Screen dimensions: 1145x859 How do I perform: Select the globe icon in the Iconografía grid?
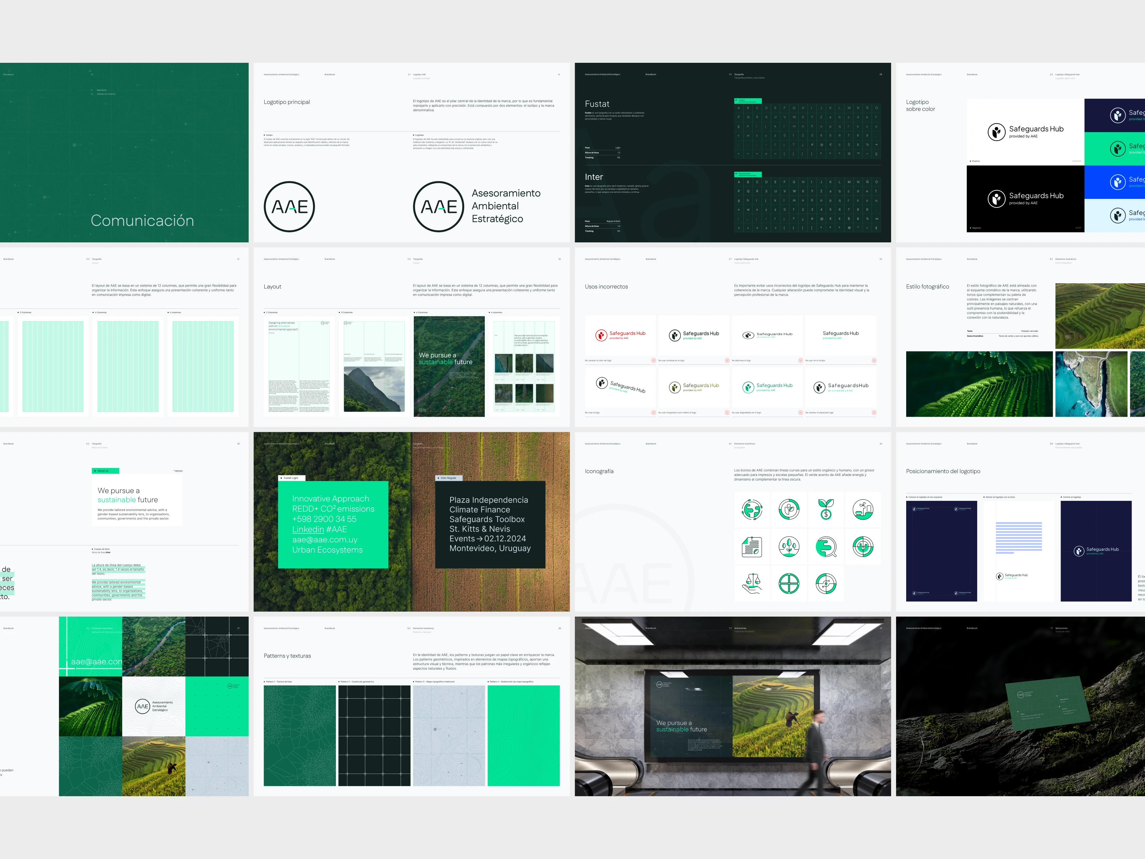tap(752, 510)
